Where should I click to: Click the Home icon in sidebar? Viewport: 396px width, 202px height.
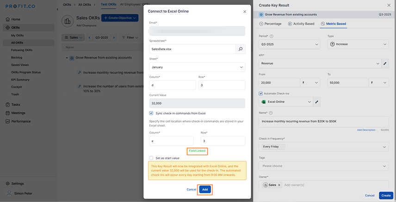7,19
